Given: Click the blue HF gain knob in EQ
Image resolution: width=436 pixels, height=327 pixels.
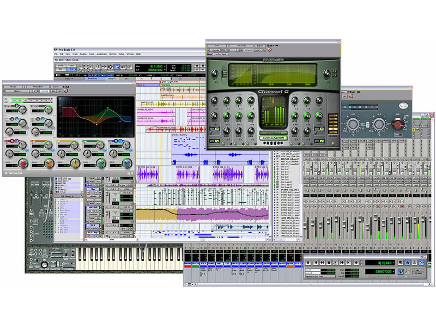Looking at the screenshot, I should click(127, 163).
